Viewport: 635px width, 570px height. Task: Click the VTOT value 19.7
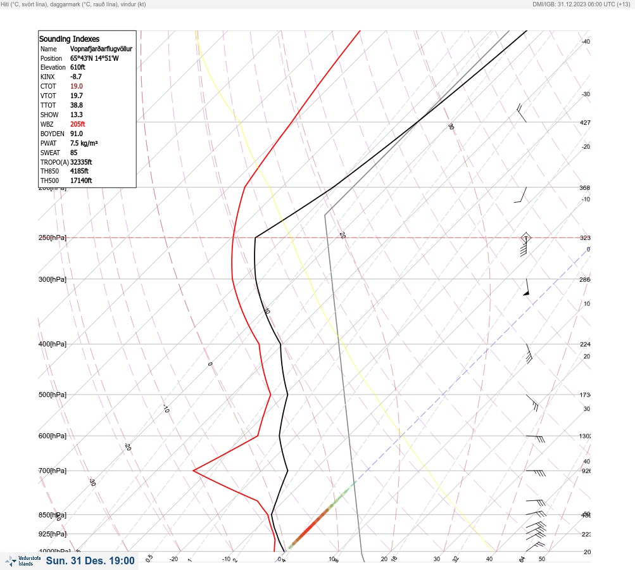coord(77,96)
